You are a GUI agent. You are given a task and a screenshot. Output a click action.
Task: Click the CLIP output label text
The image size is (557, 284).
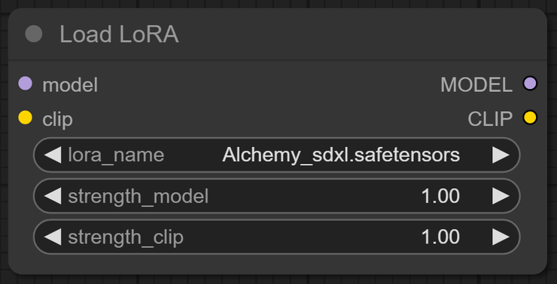490,119
